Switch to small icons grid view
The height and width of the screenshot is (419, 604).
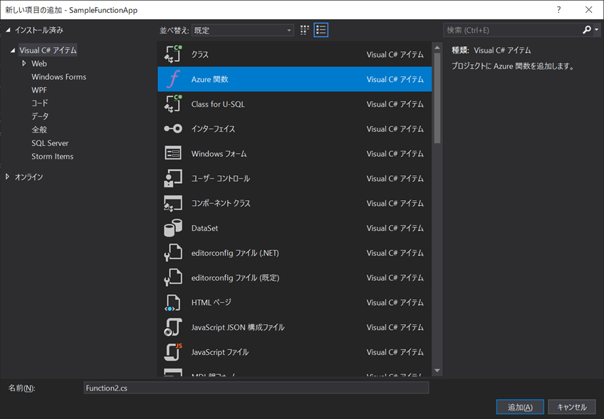[x=305, y=30]
